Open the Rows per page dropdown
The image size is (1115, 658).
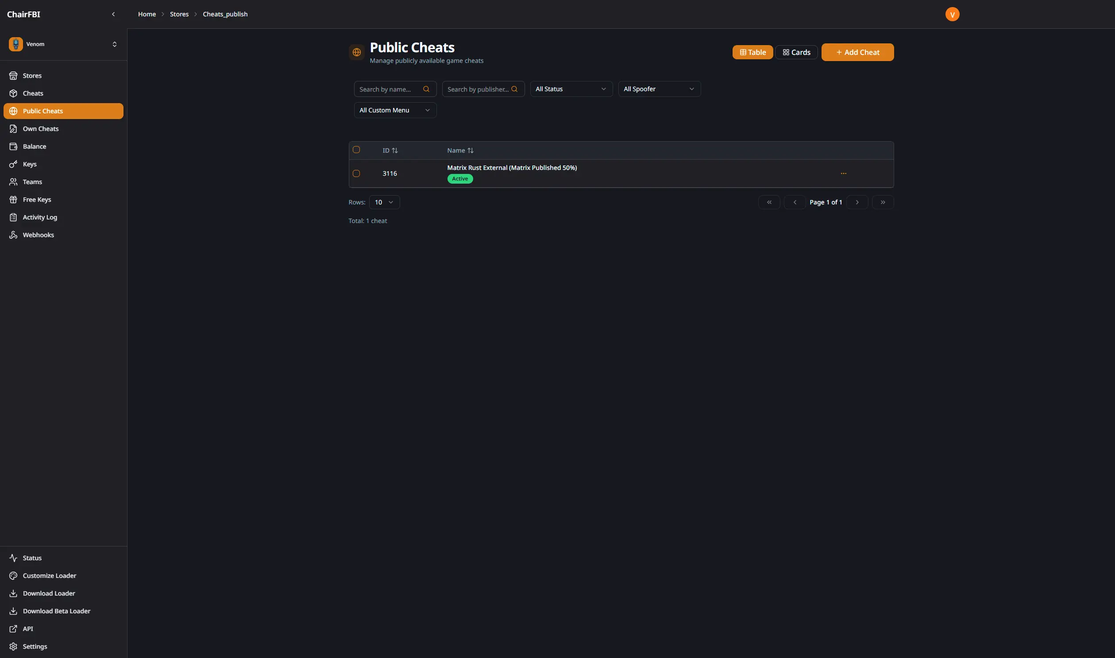(x=384, y=202)
